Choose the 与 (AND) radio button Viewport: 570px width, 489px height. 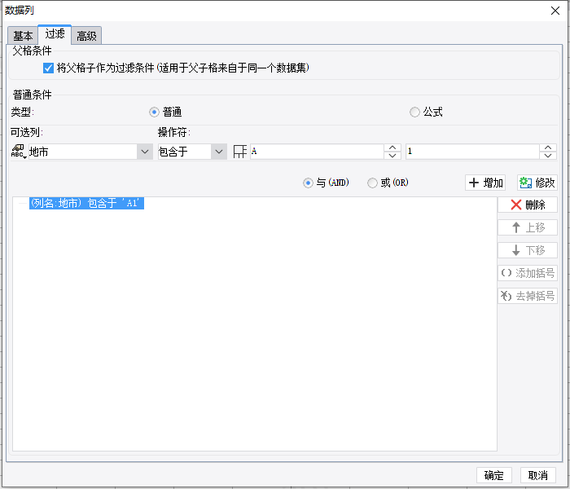308,183
